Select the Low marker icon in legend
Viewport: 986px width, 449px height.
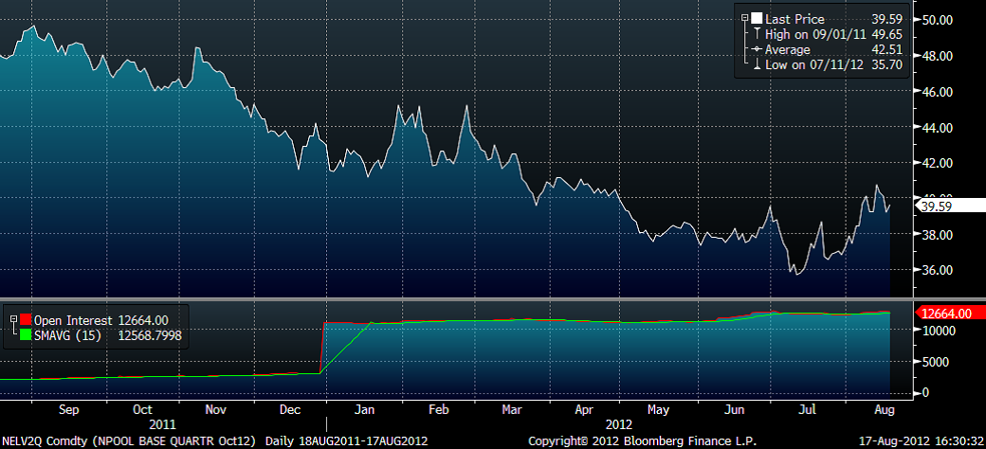tap(758, 64)
